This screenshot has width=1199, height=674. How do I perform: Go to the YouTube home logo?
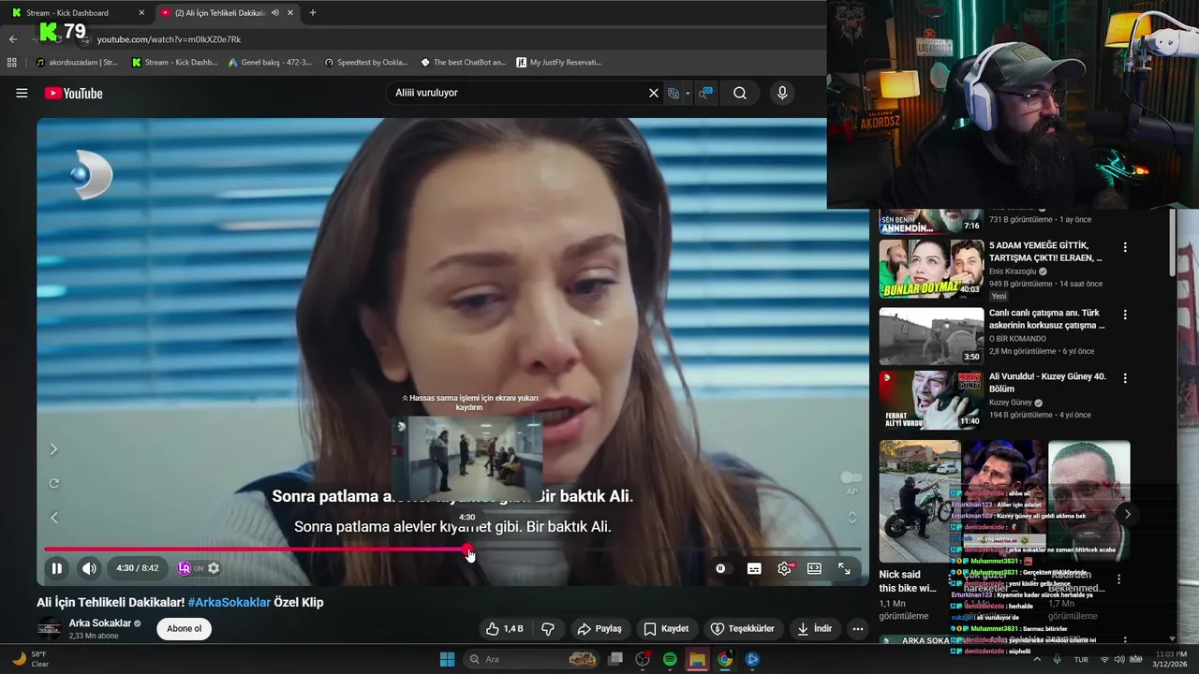click(73, 93)
